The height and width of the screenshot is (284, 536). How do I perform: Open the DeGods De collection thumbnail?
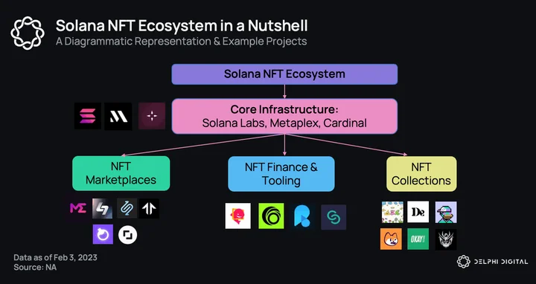(418, 212)
